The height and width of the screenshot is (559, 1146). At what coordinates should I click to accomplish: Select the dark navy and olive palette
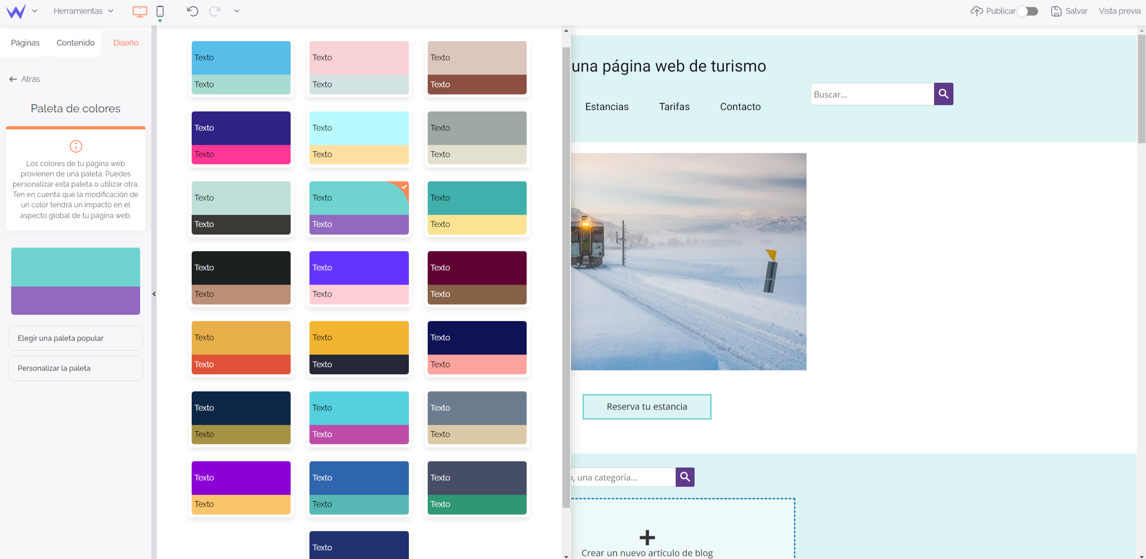(x=241, y=418)
